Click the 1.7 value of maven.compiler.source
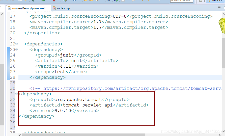This screenshot has width=225, height=136. [97, 22]
